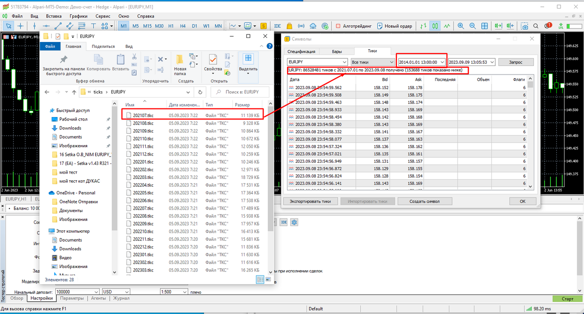Select the M5 timeframe button
The image size is (584, 314).
pos(136,26)
